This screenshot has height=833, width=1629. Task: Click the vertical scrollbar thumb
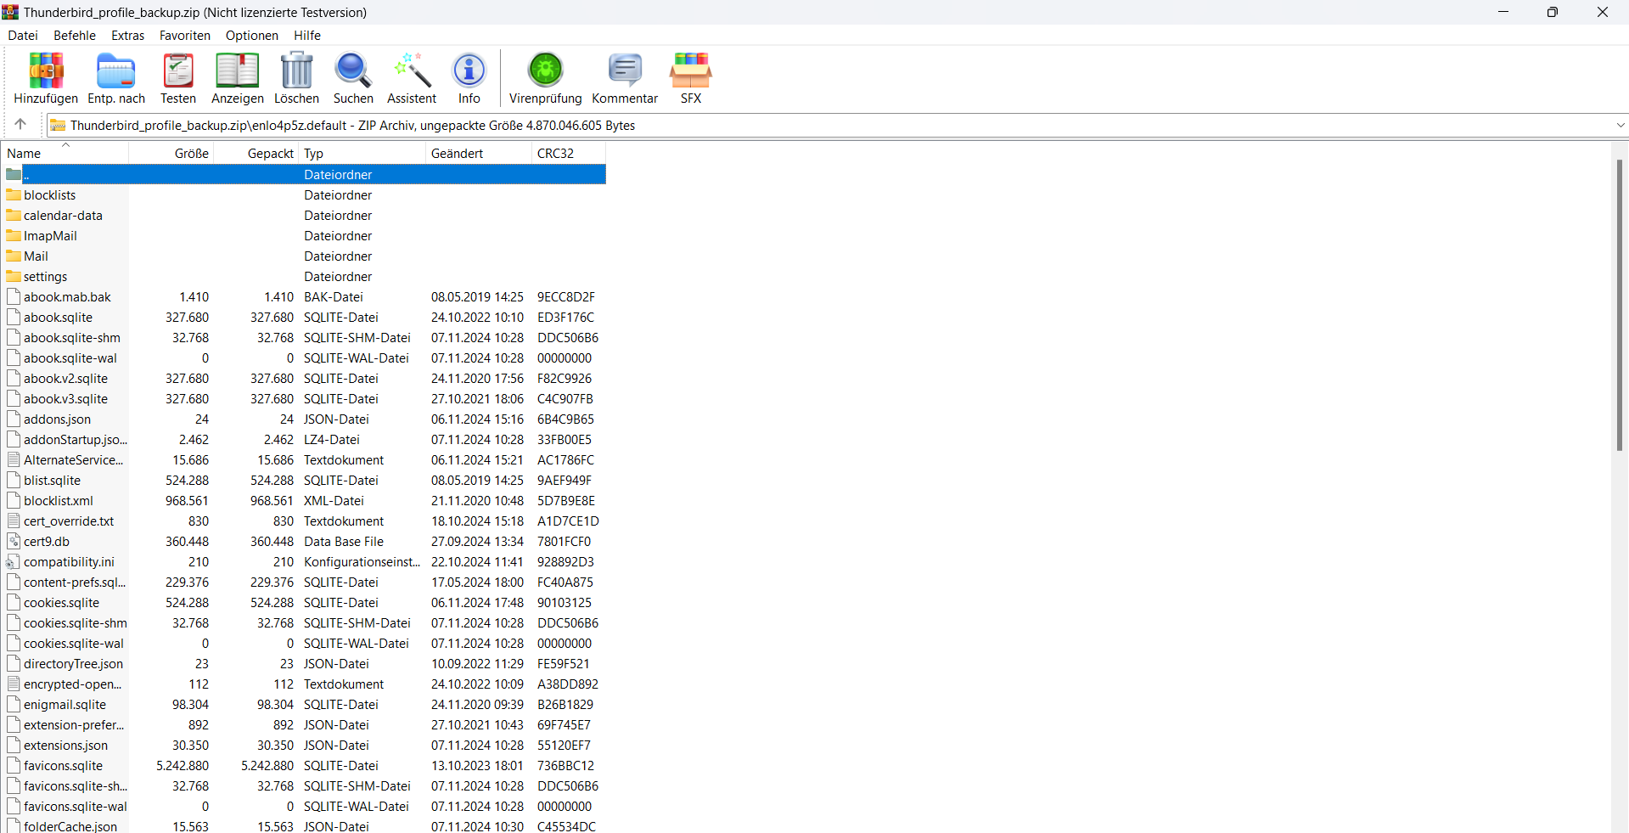pyautogui.click(x=1620, y=306)
